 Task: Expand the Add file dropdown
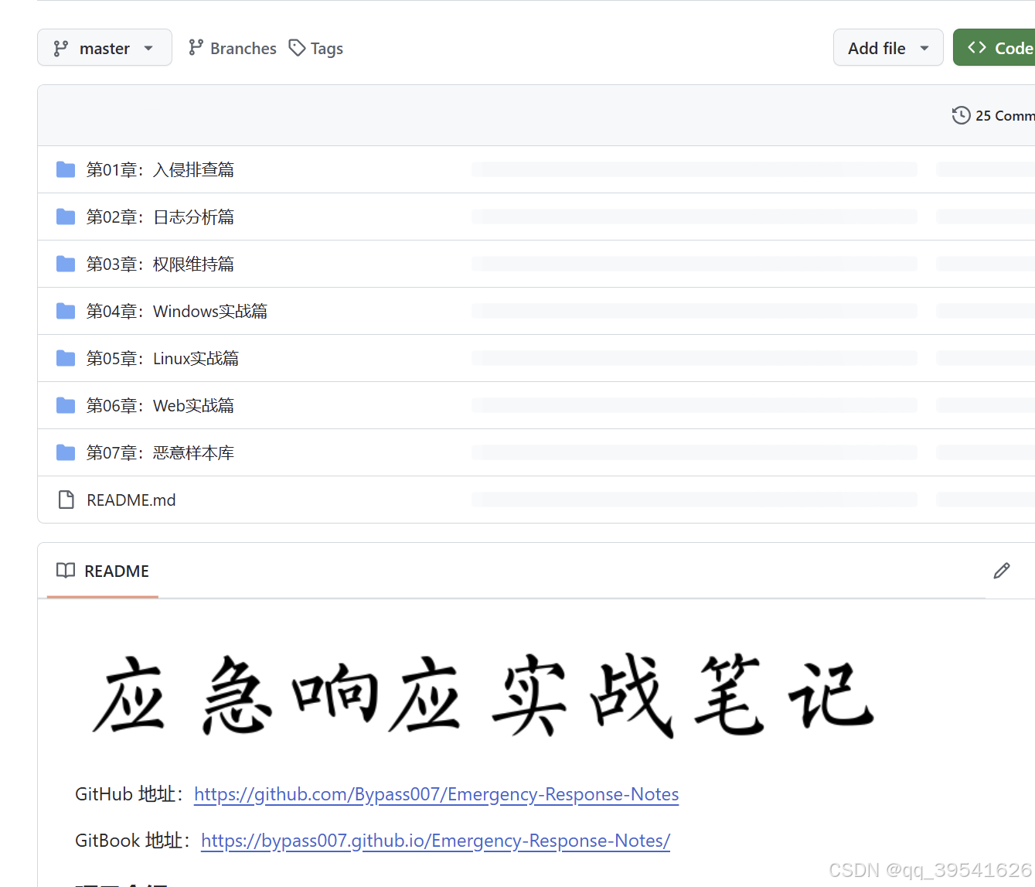click(887, 48)
